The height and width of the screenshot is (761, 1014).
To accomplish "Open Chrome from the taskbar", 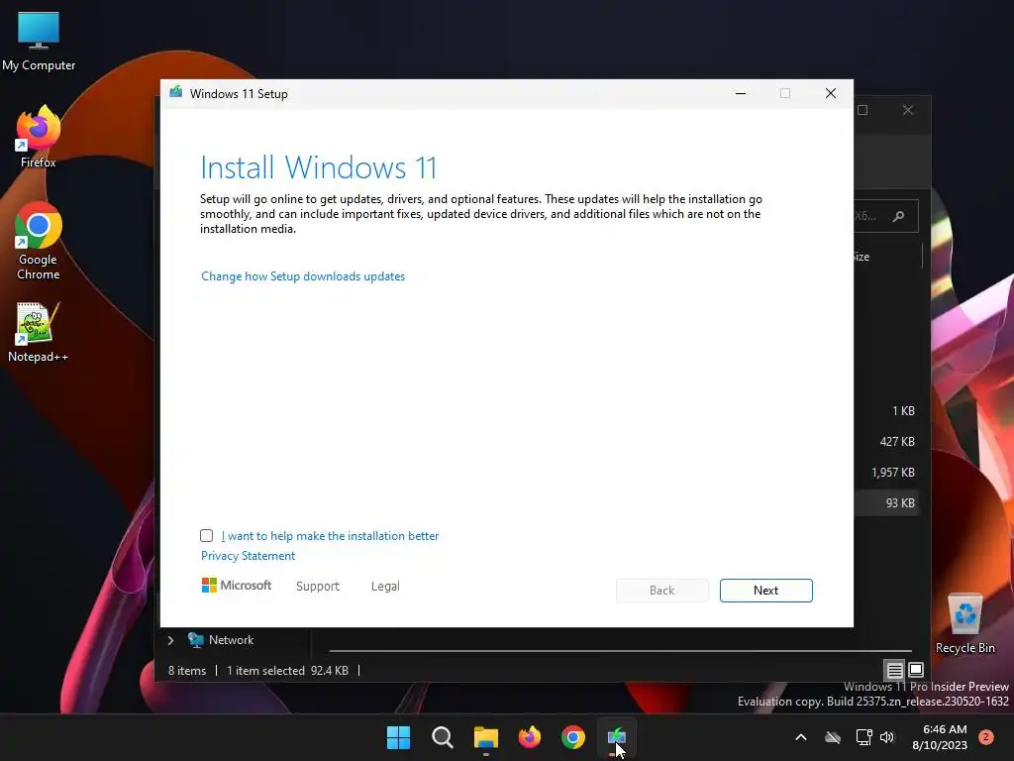I will [573, 737].
